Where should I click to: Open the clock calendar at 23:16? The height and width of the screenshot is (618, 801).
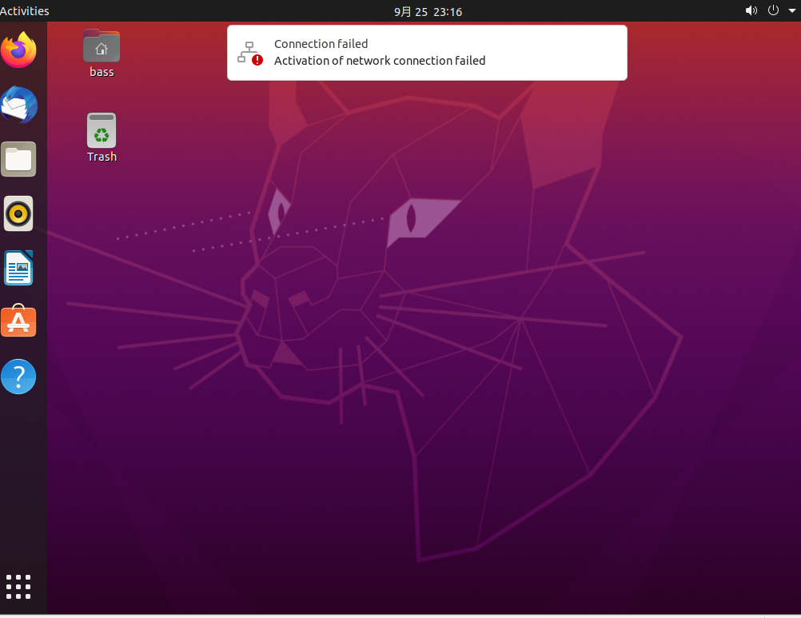(x=428, y=12)
